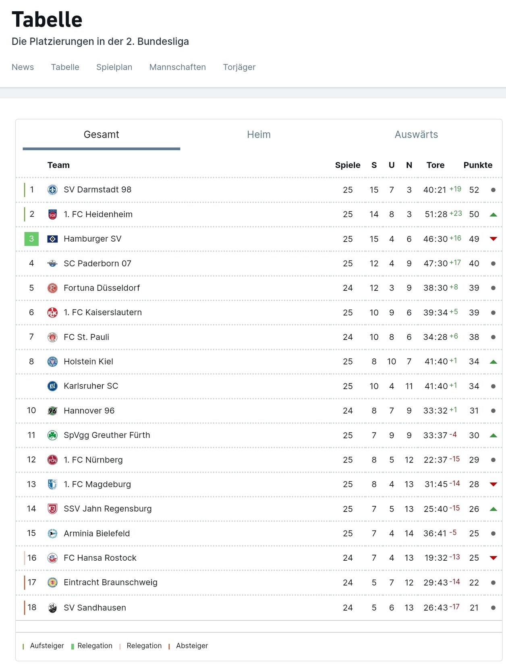Switch to the Heim table tab
The width and height of the screenshot is (506, 665).
click(259, 135)
